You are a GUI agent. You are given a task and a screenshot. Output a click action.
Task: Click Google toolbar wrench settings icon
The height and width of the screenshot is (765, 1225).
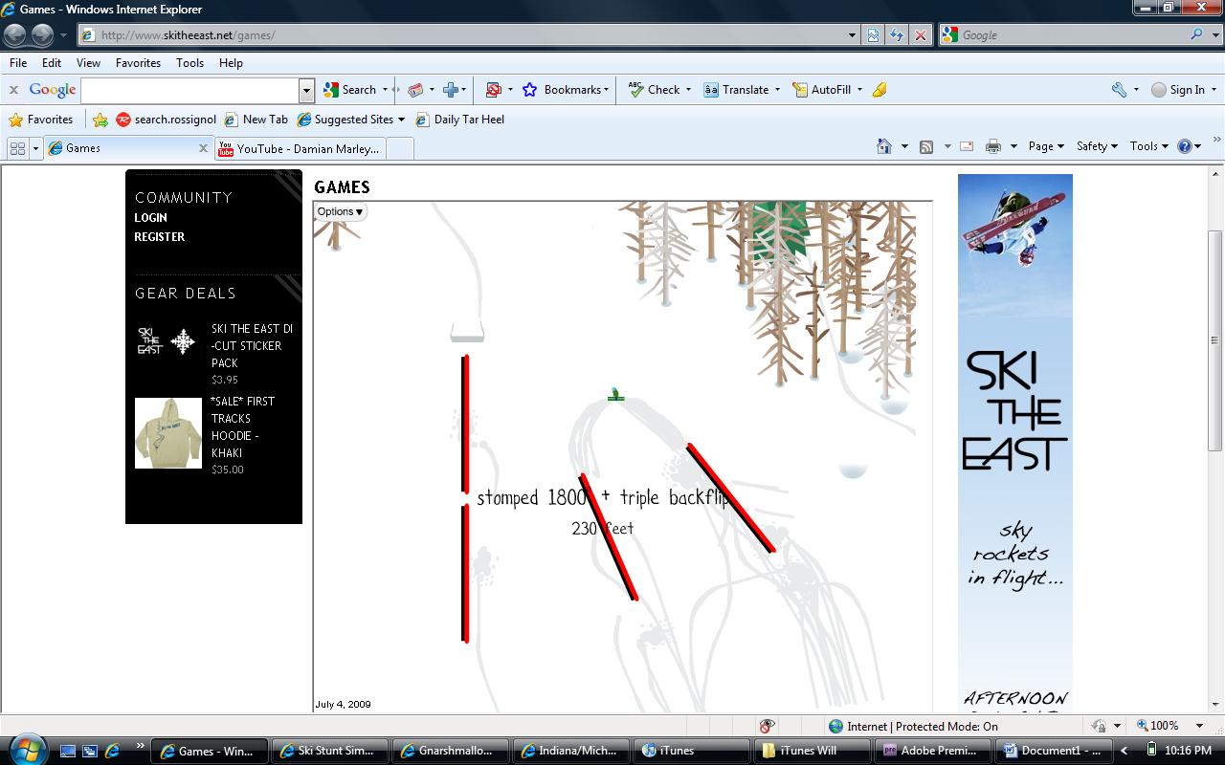click(x=1119, y=90)
